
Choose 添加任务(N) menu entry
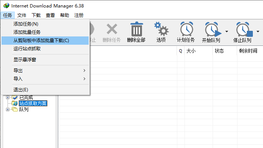click(x=45, y=24)
